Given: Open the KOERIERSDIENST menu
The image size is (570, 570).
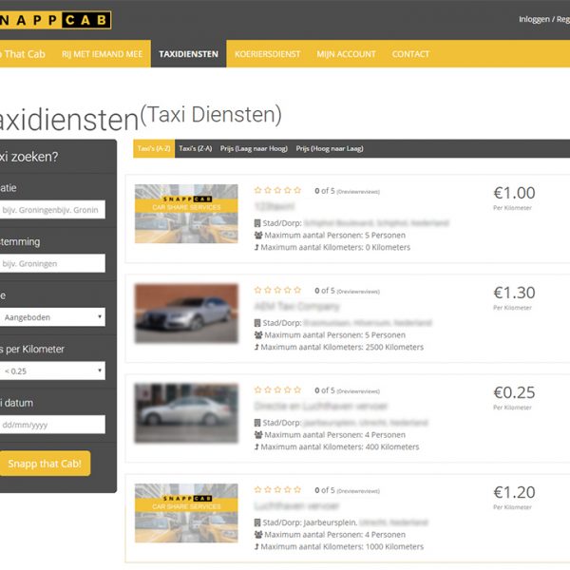Looking at the screenshot, I should [x=267, y=54].
